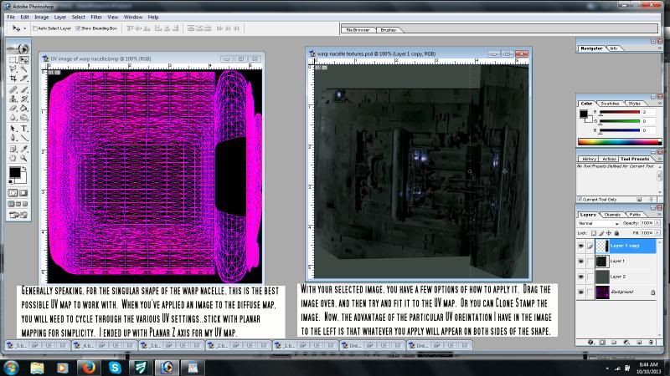Open the Filter menu
This screenshot has width=670, height=376.
96,17
